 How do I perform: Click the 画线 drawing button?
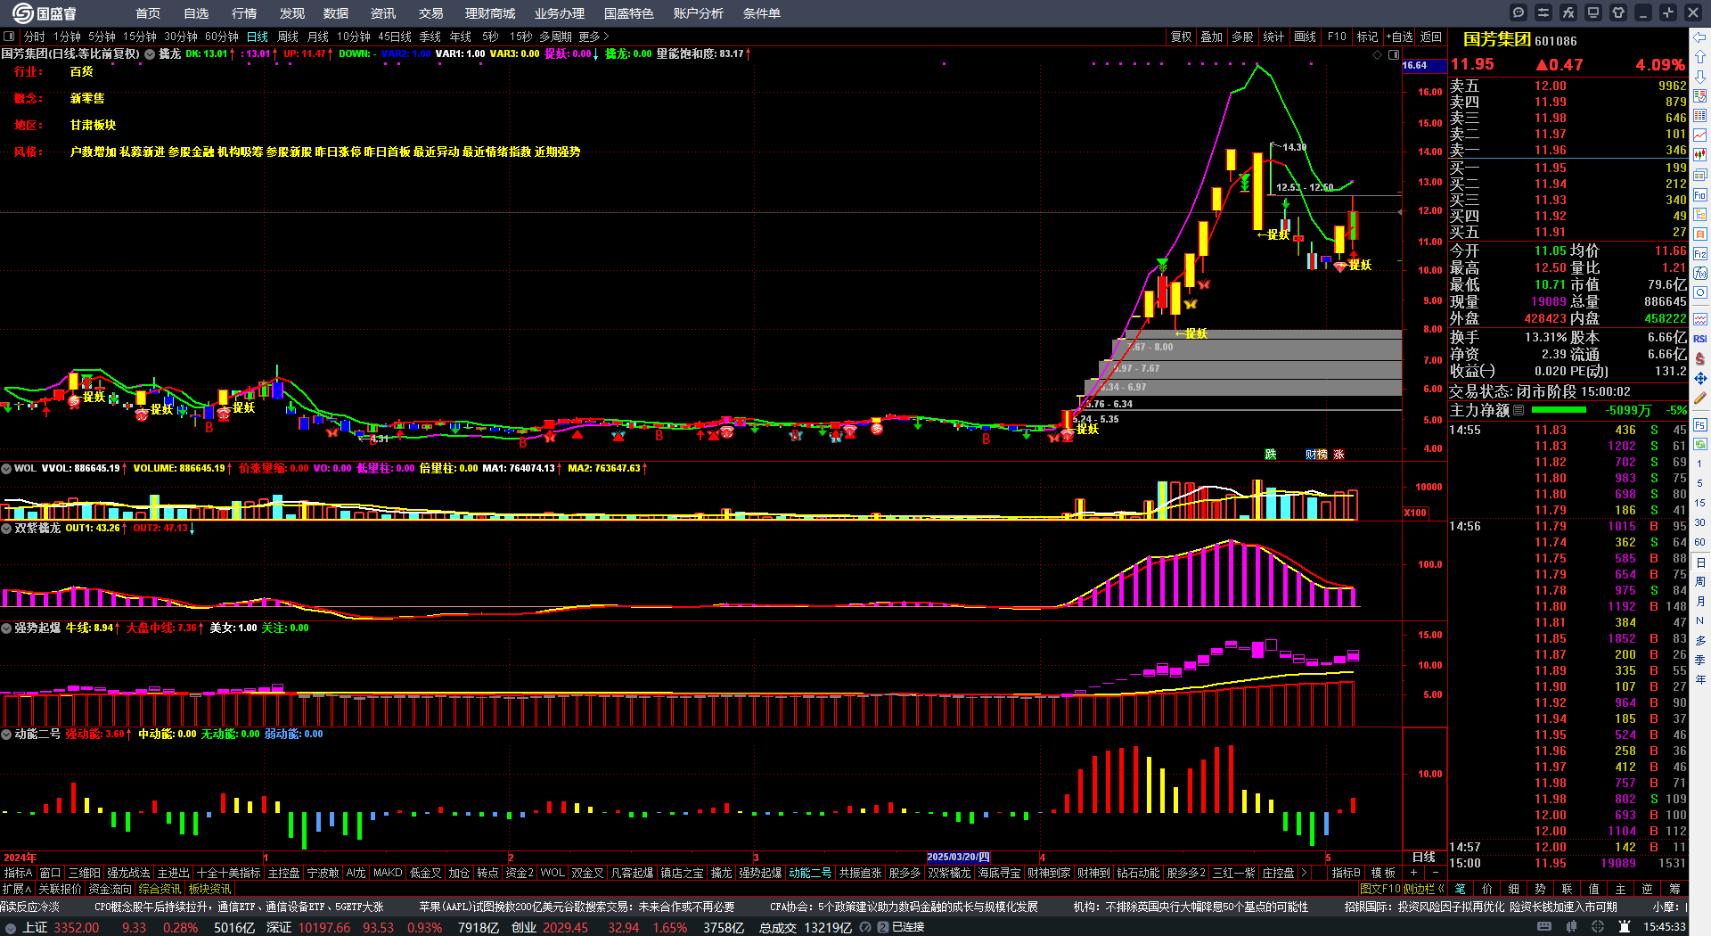point(1306,37)
